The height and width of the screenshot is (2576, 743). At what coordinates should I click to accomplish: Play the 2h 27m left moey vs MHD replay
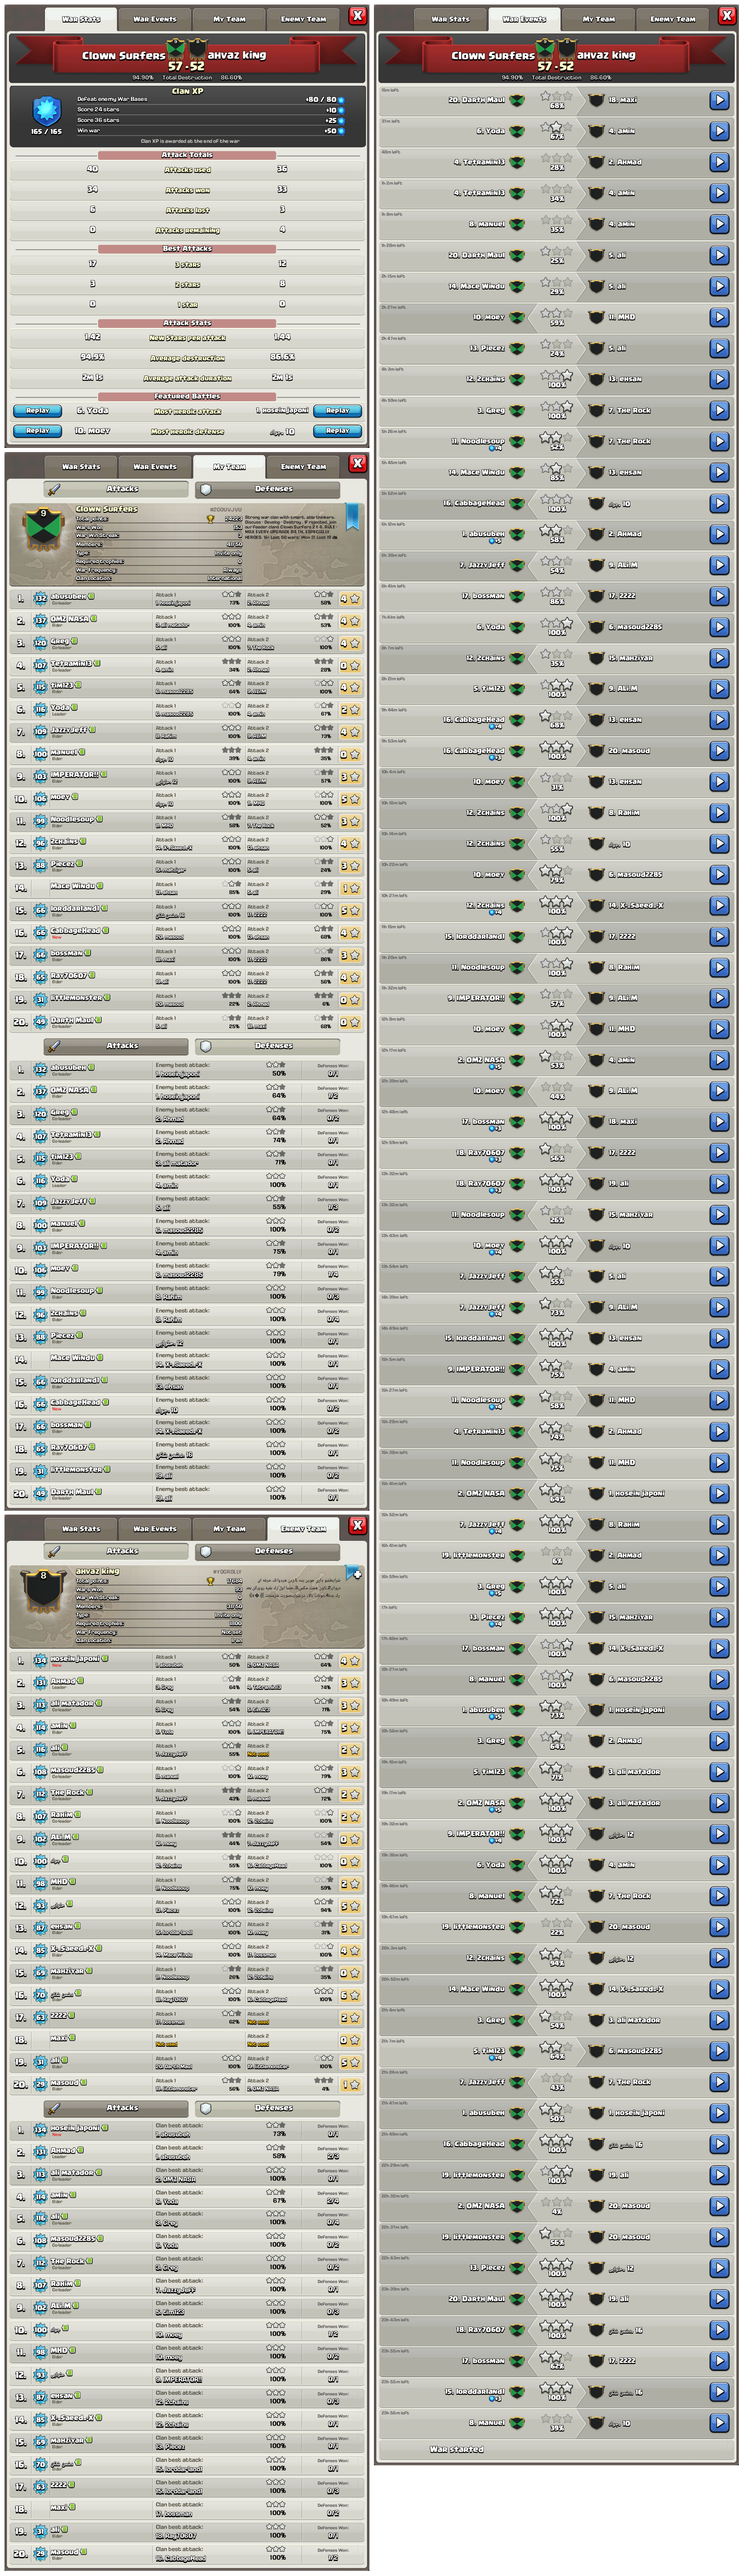[x=719, y=317]
